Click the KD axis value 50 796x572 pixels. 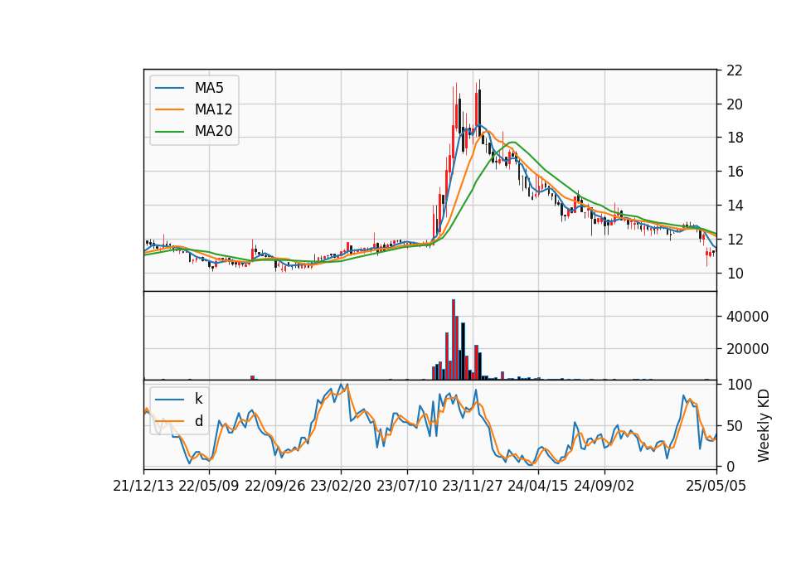(735, 426)
